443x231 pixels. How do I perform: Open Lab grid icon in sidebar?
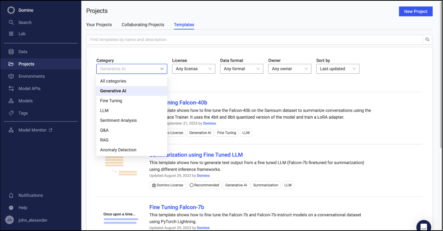click(11, 34)
